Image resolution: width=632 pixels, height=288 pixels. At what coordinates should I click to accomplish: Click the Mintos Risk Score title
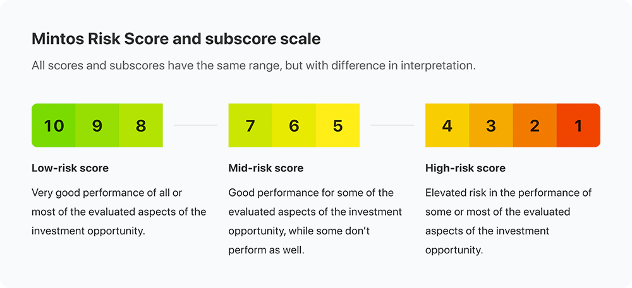(x=176, y=39)
